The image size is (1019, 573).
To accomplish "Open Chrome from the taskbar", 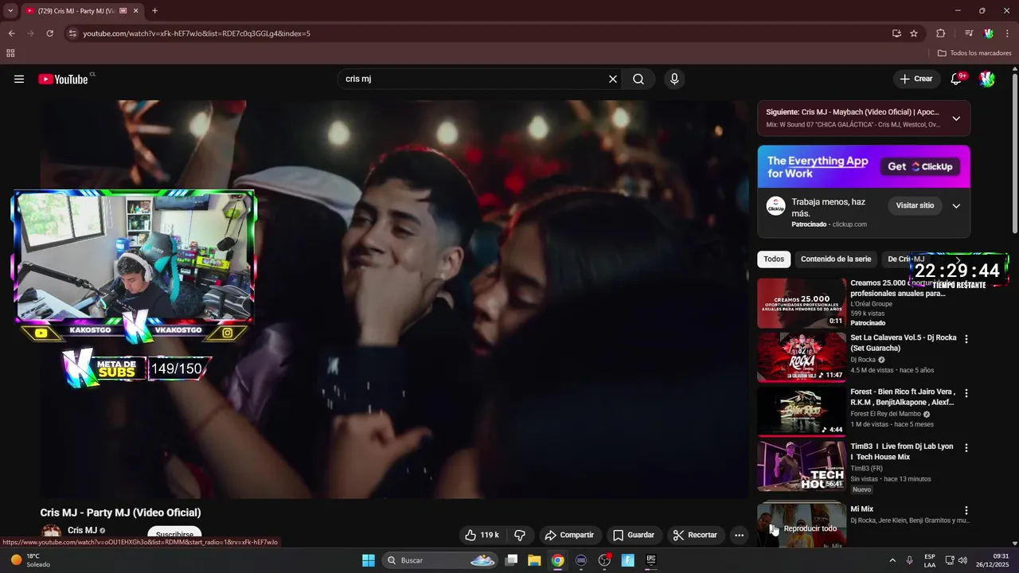I will 557,560.
